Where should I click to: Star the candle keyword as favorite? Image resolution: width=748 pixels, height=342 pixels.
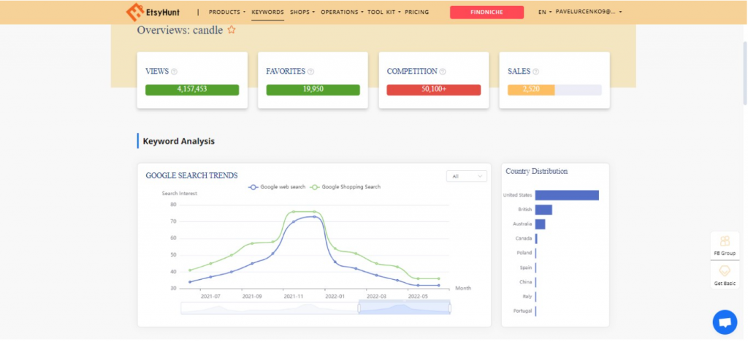click(232, 30)
